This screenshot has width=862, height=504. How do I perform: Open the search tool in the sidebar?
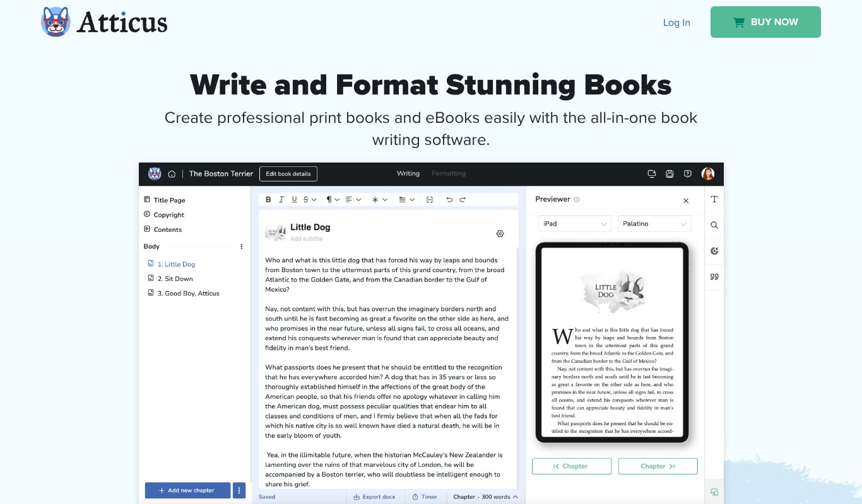tap(714, 225)
